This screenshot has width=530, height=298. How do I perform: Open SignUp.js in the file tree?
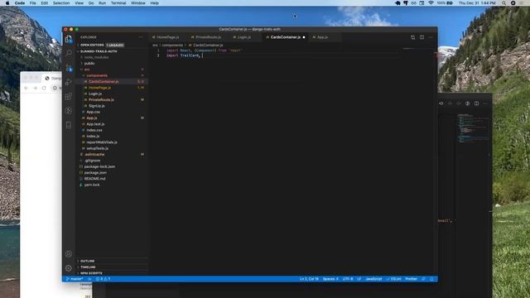click(x=96, y=106)
